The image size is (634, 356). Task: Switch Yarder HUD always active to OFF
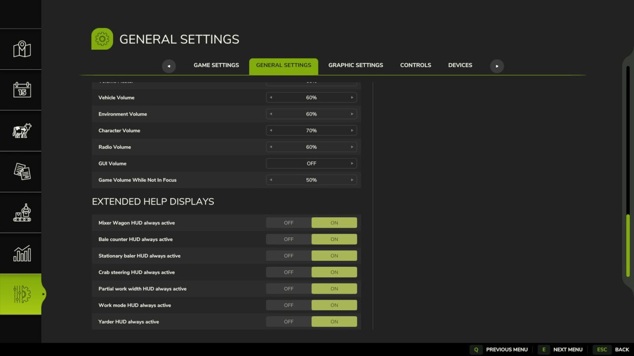click(x=288, y=321)
